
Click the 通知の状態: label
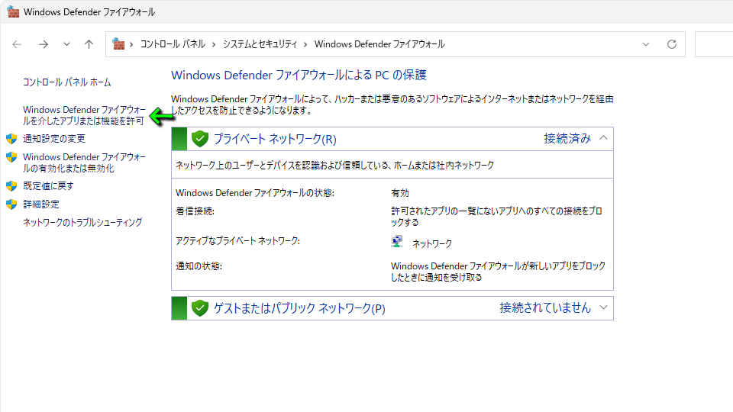coord(199,266)
